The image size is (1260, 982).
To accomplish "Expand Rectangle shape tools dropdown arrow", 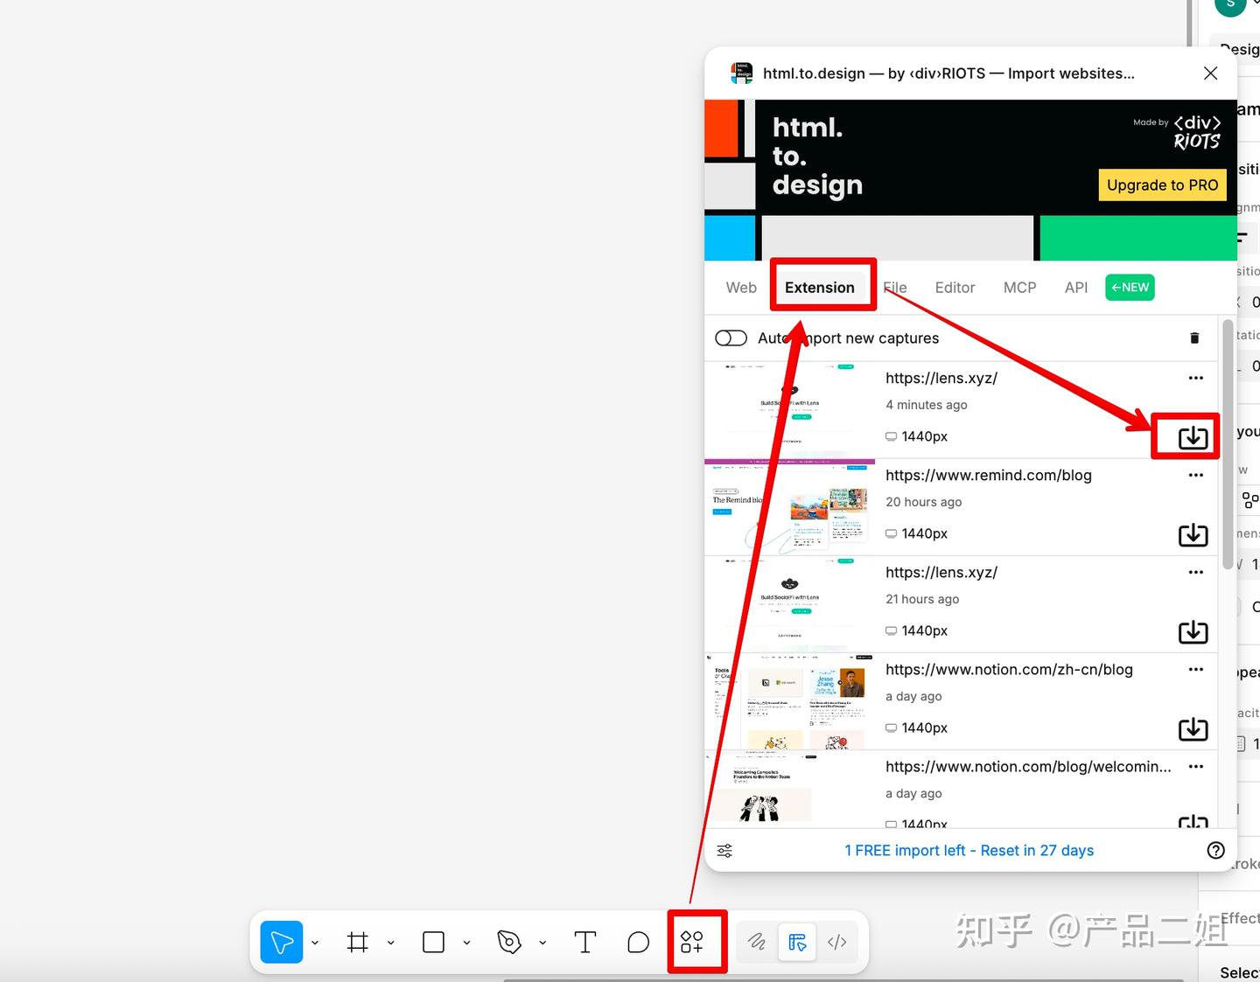I will (466, 943).
